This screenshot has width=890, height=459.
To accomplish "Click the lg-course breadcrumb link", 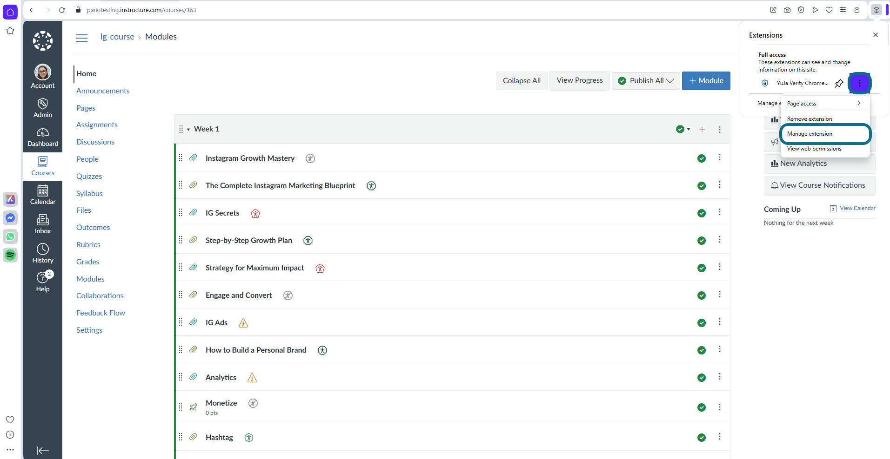I will tap(117, 36).
